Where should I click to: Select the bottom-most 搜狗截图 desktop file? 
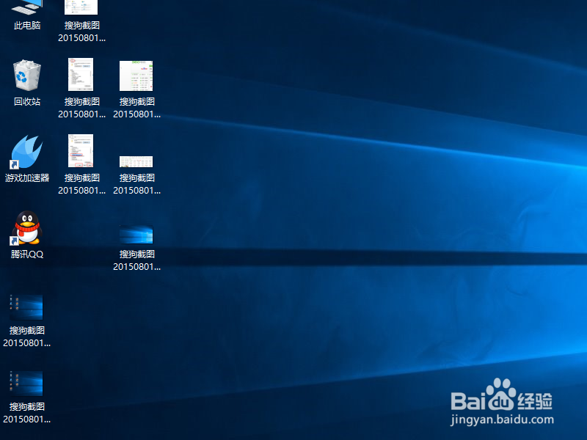(27, 397)
